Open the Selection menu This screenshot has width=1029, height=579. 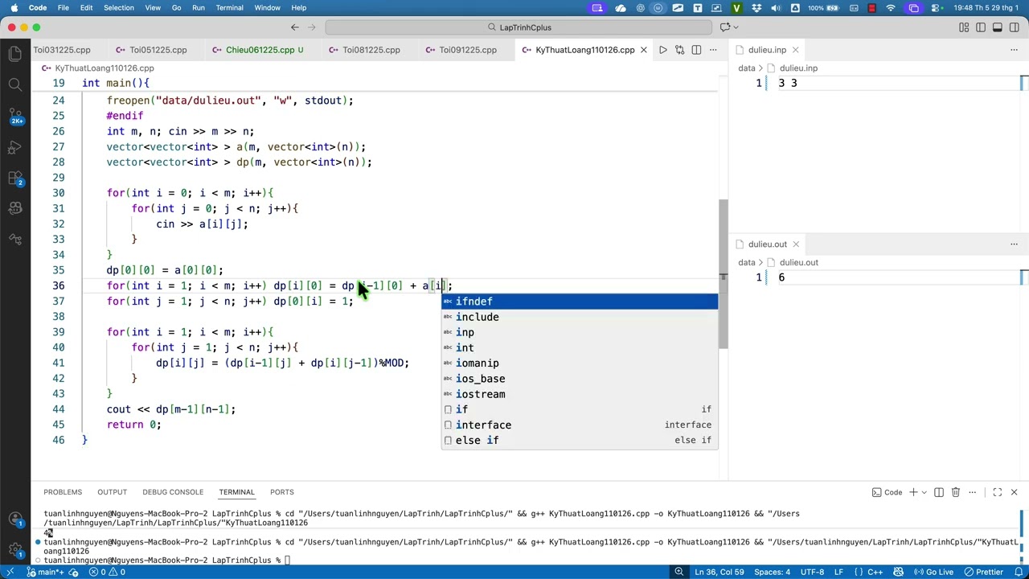click(118, 8)
